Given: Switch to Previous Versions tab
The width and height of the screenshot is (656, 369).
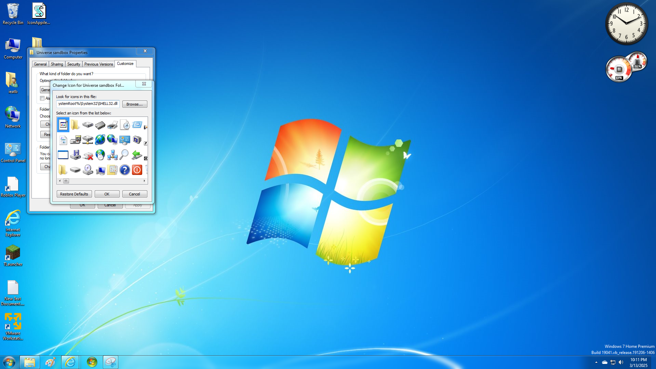Looking at the screenshot, I should coord(99,64).
